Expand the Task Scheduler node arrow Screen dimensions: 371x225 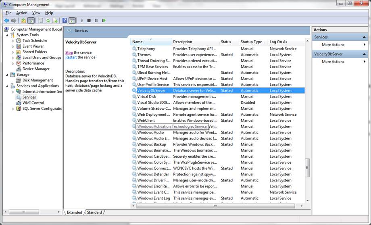pos(13,41)
